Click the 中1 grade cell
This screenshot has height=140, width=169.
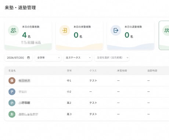[69, 81]
